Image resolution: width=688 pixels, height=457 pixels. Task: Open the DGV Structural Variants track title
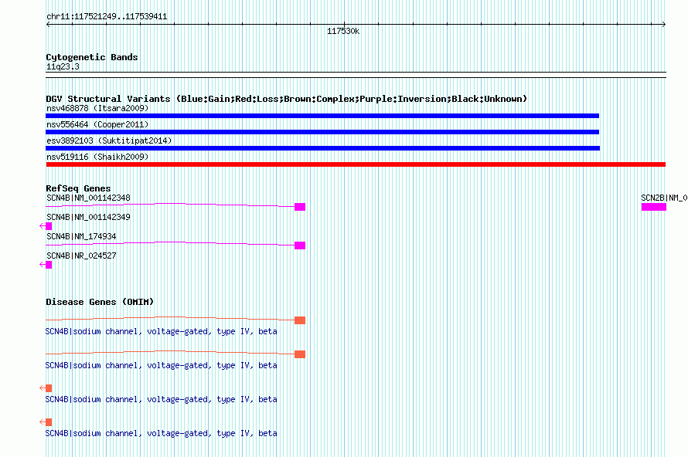286,99
